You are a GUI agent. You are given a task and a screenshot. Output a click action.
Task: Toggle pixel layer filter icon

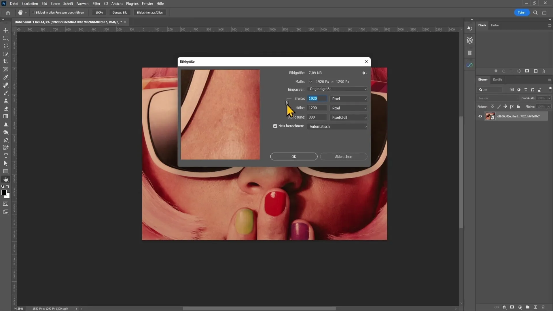click(512, 90)
